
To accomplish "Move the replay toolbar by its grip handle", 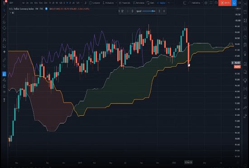I will click(x=119, y=11).
